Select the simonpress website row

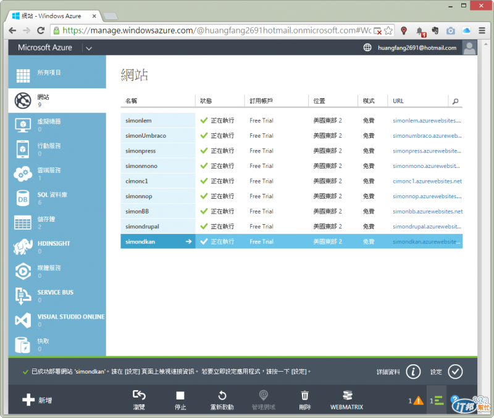click(291, 151)
